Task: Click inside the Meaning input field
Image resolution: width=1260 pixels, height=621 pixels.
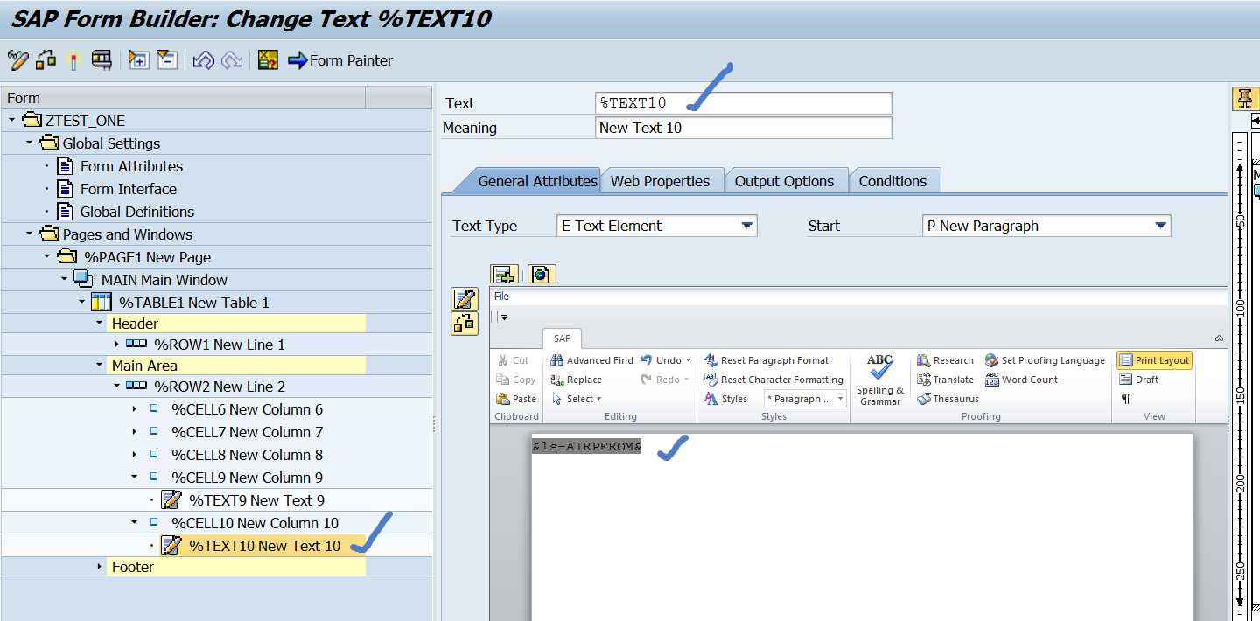Action: pos(743,128)
